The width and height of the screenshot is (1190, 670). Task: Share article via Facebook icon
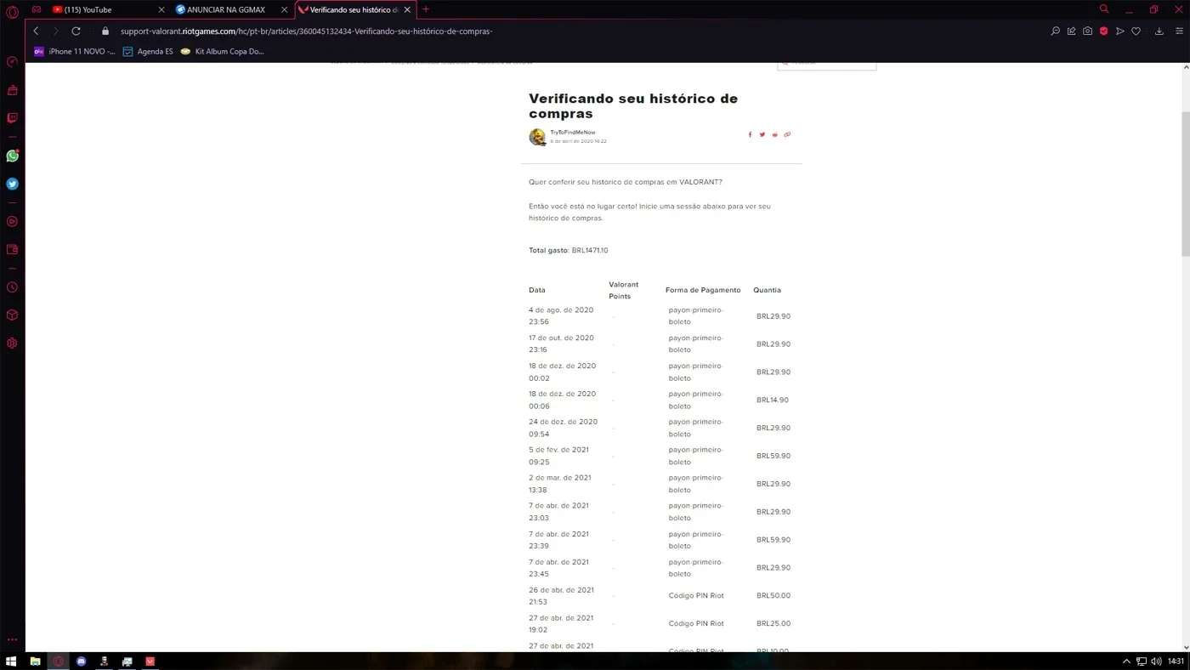[x=750, y=134]
